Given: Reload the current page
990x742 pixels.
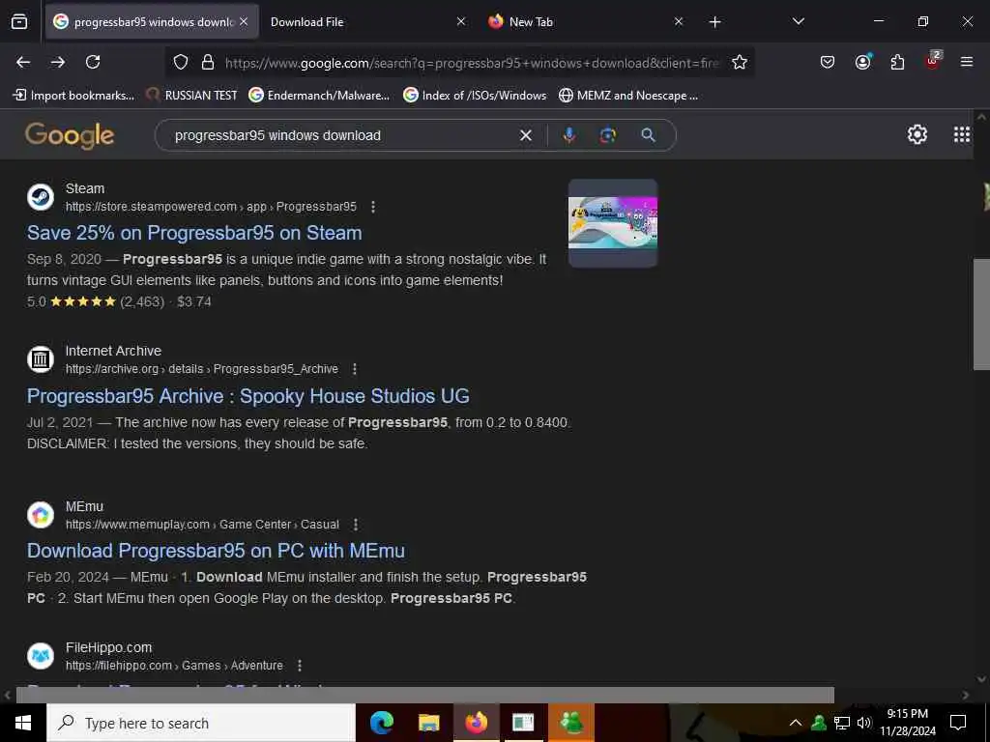Looking at the screenshot, I should [93, 62].
